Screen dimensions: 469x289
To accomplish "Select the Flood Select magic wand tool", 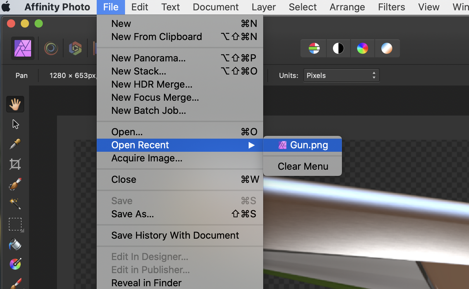I will (15, 204).
